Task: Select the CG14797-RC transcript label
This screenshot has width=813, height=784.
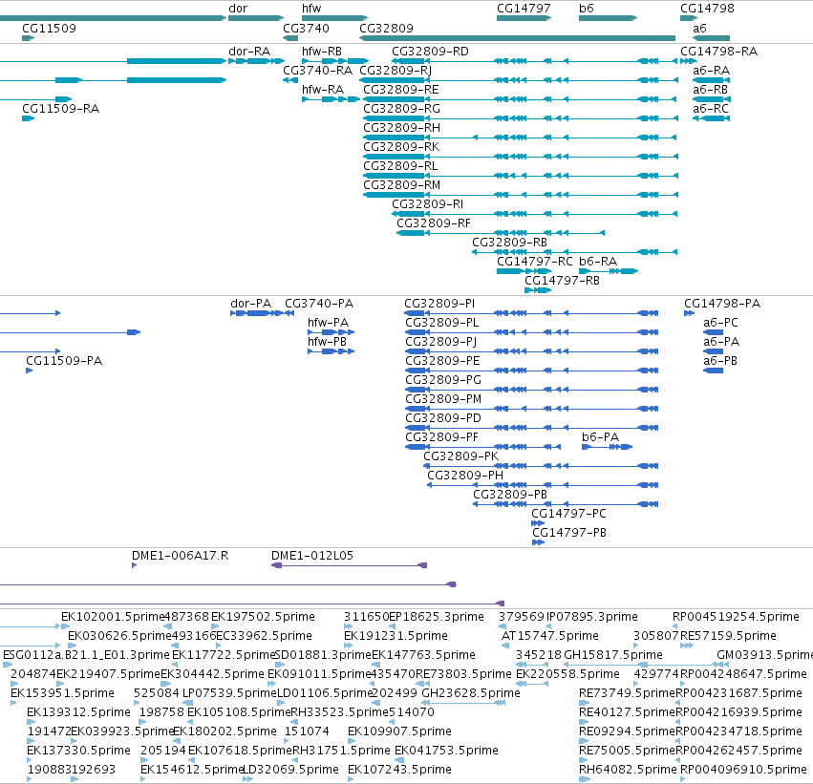Action: (x=535, y=261)
